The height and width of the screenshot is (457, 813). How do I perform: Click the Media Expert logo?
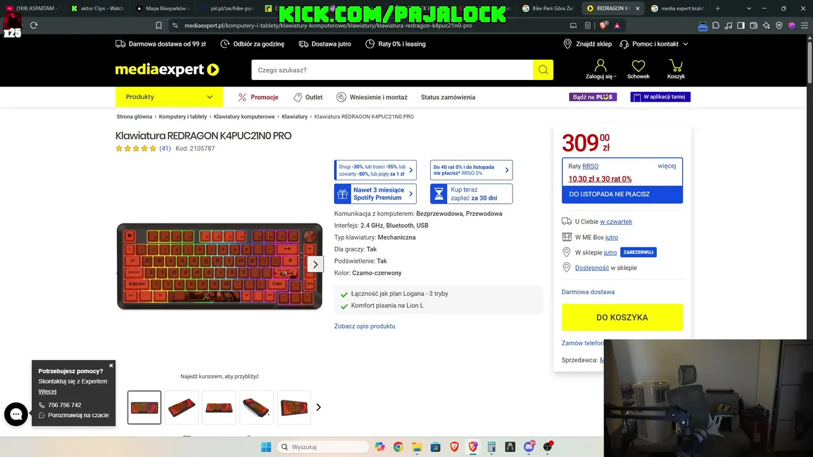(x=167, y=70)
